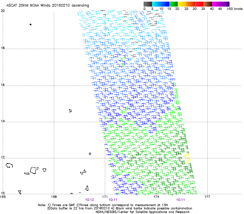Click the latitude label "18"
The image size is (244, 214).
[3, 48]
